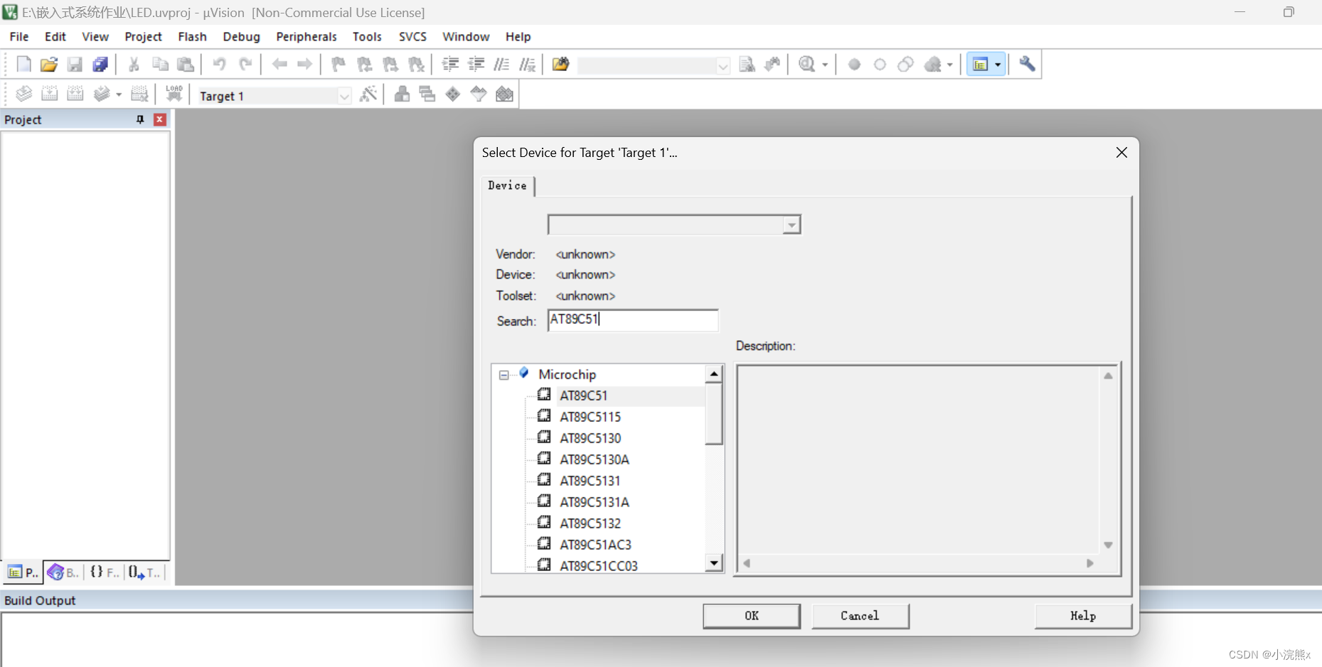Switch to Functions tab at panel bottom
Image resolution: width=1322 pixels, height=667 pixels.
(105, 572)
